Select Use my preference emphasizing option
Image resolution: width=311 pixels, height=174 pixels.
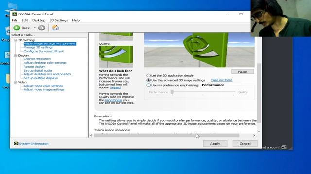pos(148,85)
